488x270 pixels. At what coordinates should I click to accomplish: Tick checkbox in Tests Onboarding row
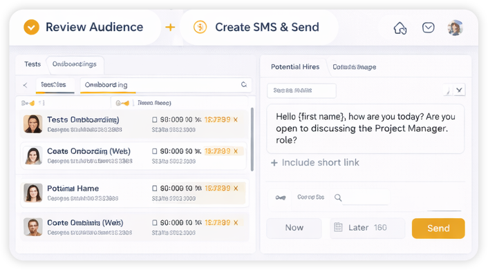coord(154,119)
